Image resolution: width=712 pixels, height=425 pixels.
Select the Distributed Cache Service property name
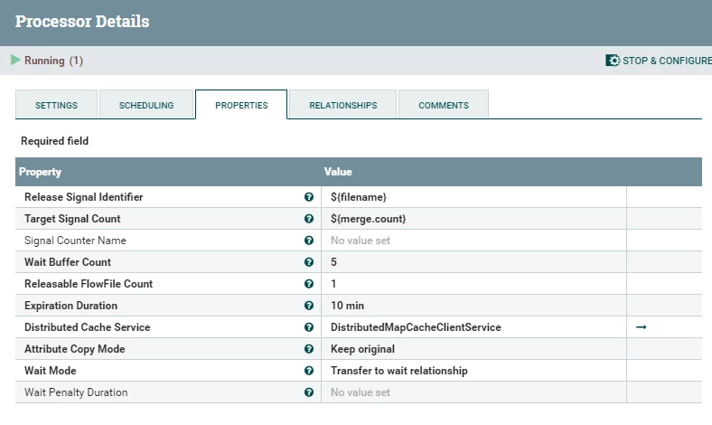tap(87, 327)
